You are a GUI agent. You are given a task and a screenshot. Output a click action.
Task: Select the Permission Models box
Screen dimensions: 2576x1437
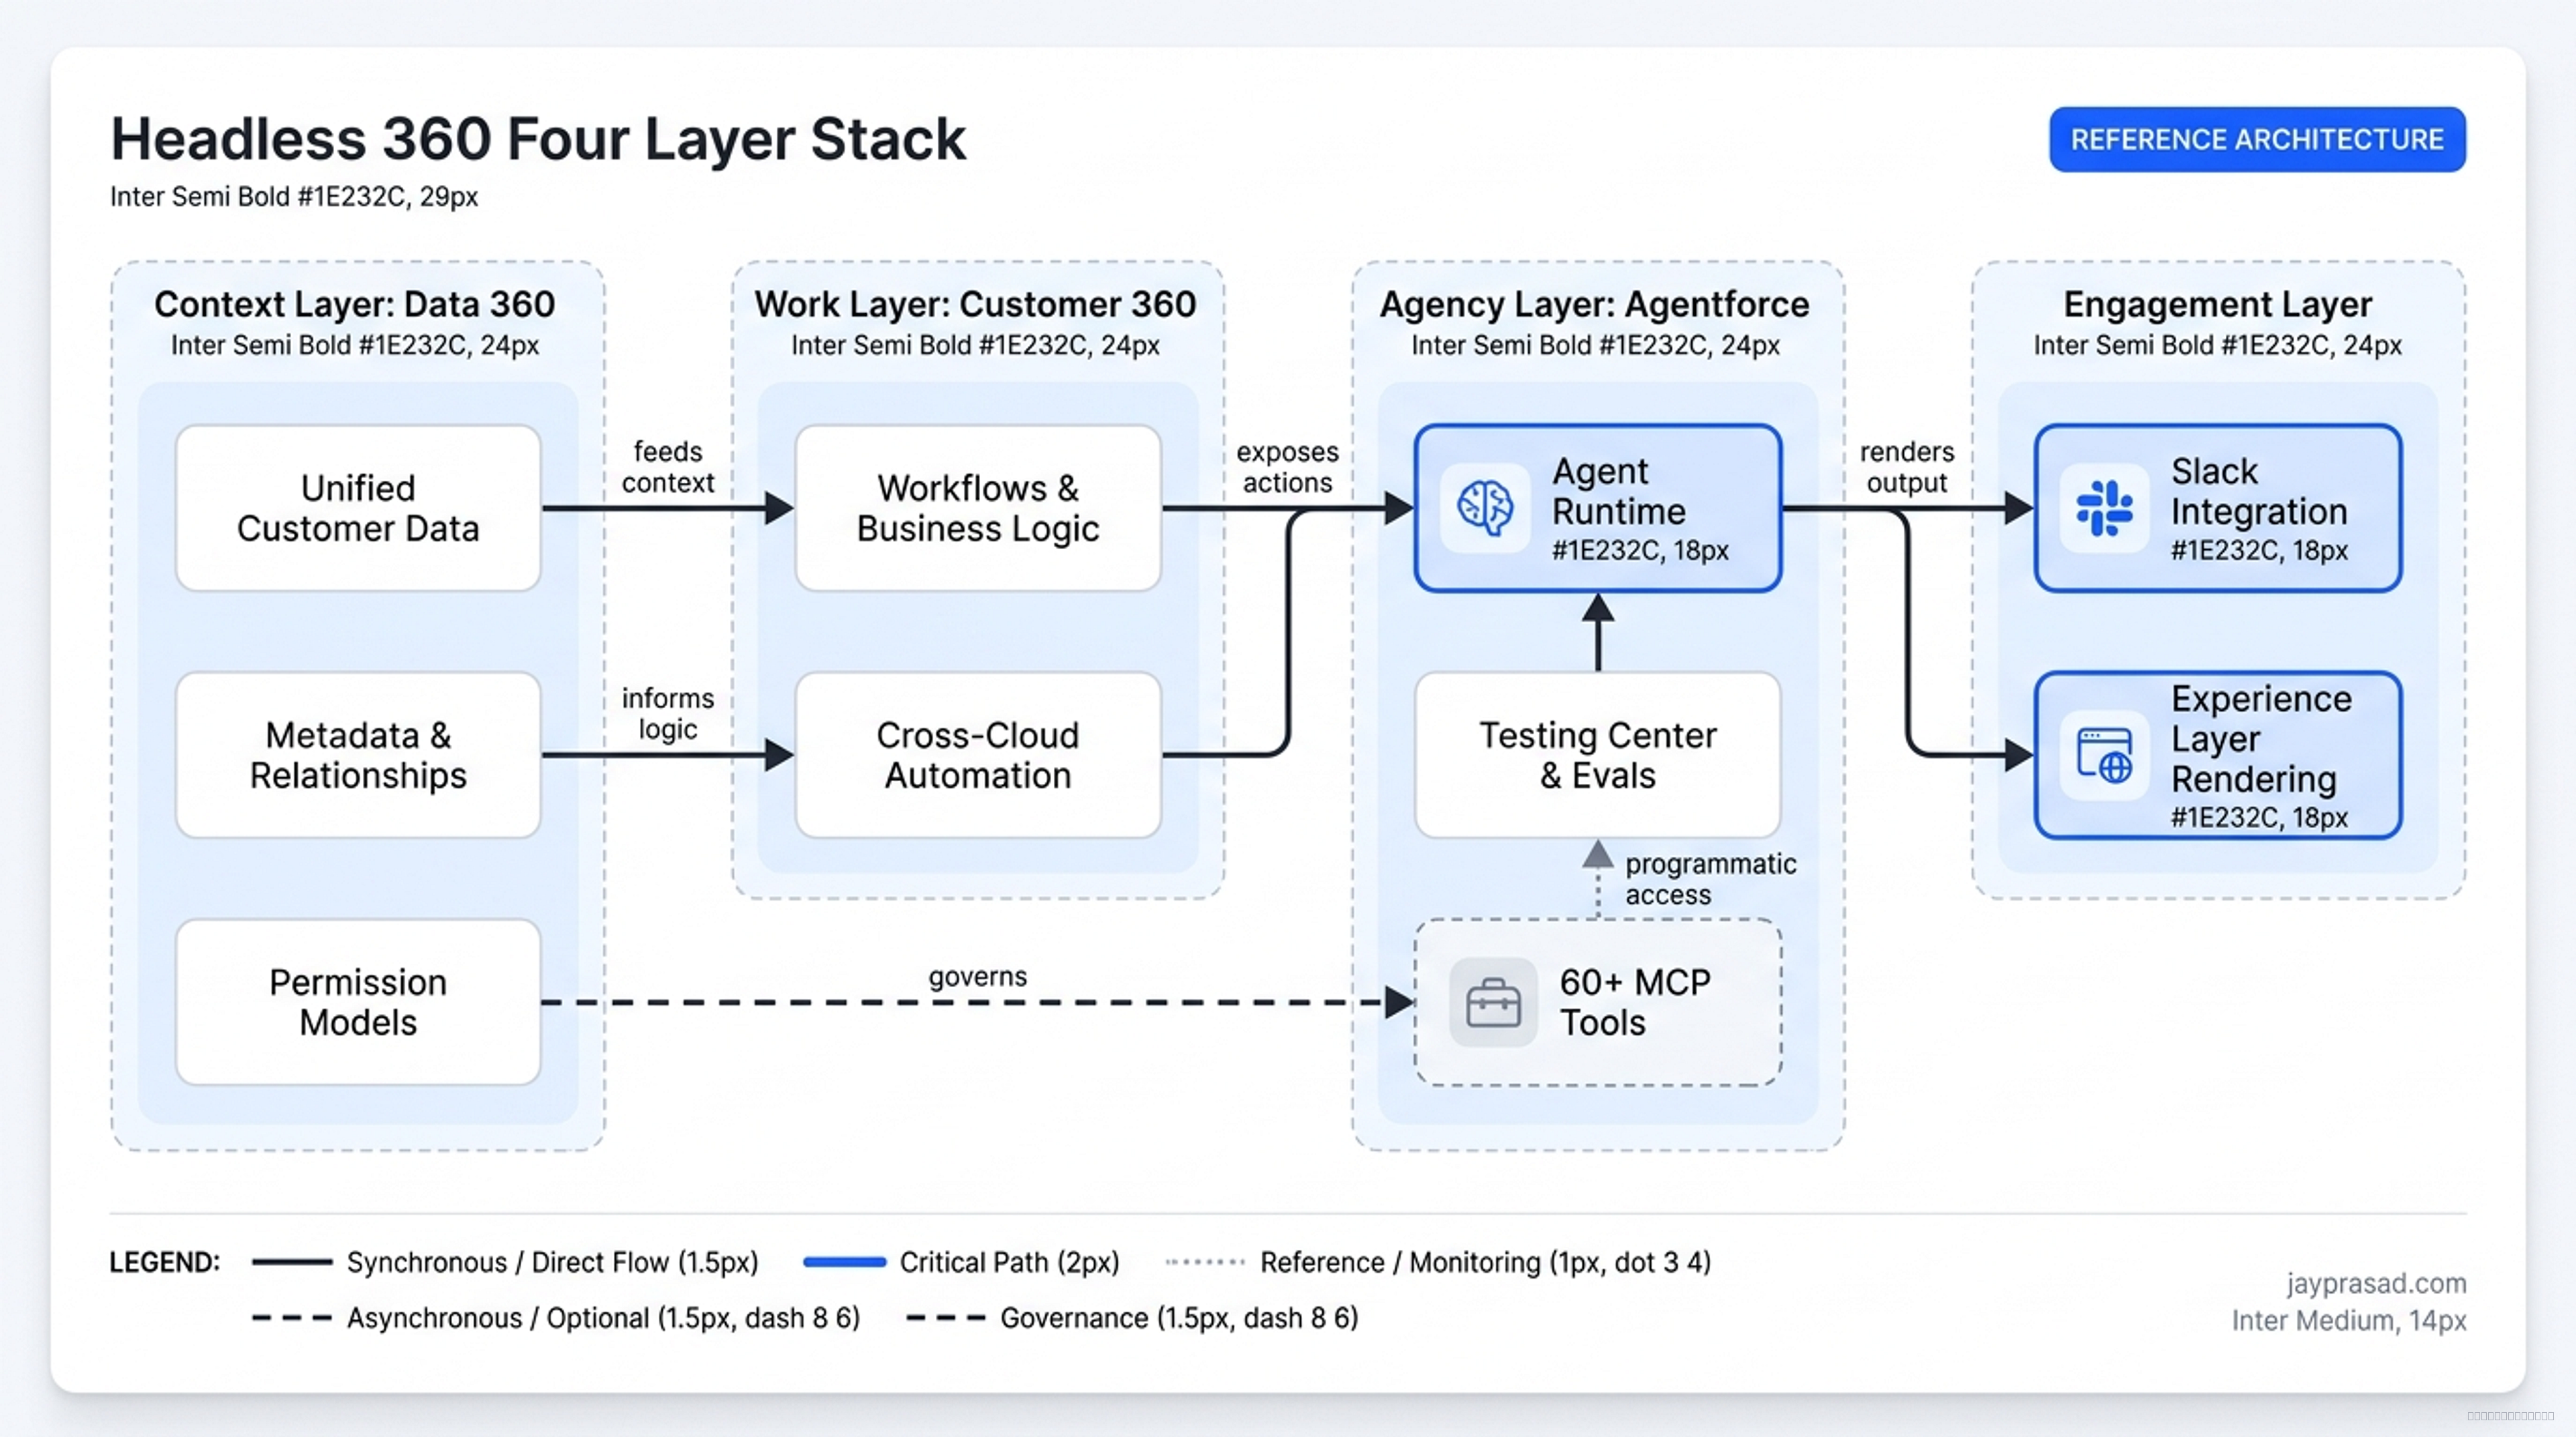tap(358, 1002)
